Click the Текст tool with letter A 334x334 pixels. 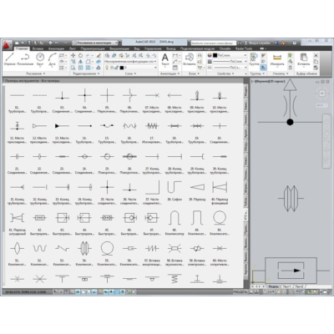click(x=165, y=59)
